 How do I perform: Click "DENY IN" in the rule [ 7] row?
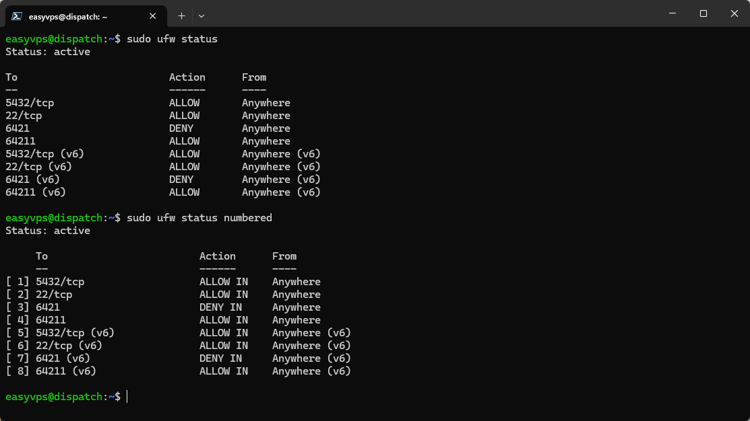coord(220,358)
